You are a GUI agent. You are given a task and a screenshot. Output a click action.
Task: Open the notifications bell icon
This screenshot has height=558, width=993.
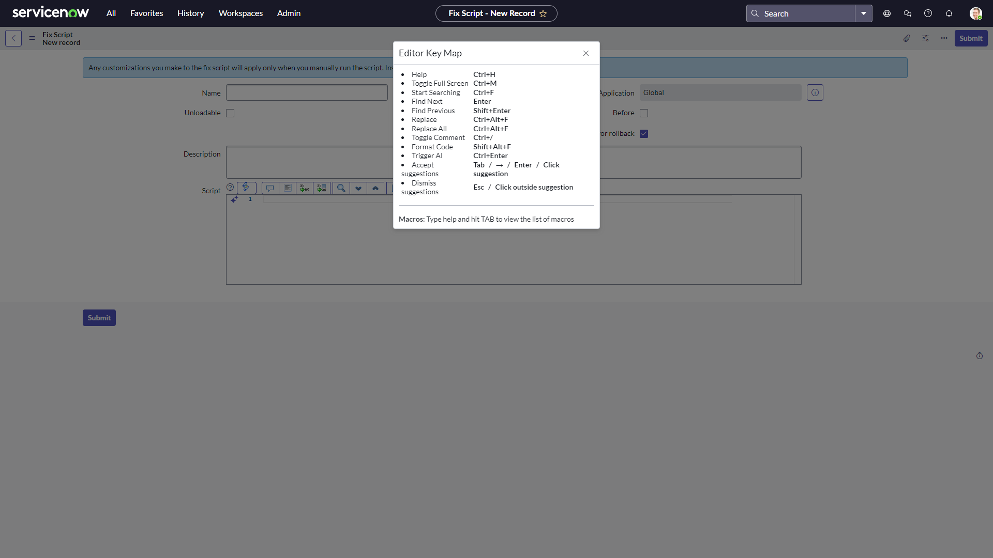coord(949,13)
